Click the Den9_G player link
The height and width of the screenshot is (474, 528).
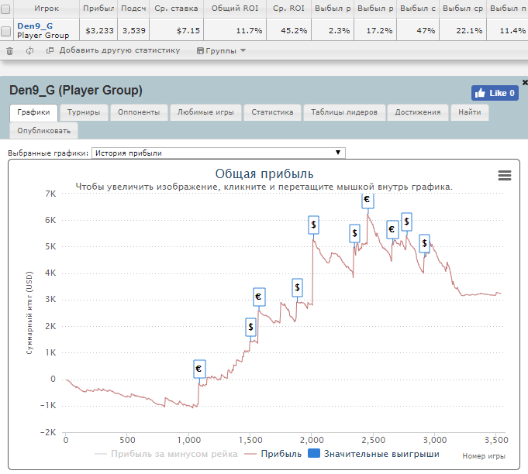35,26
